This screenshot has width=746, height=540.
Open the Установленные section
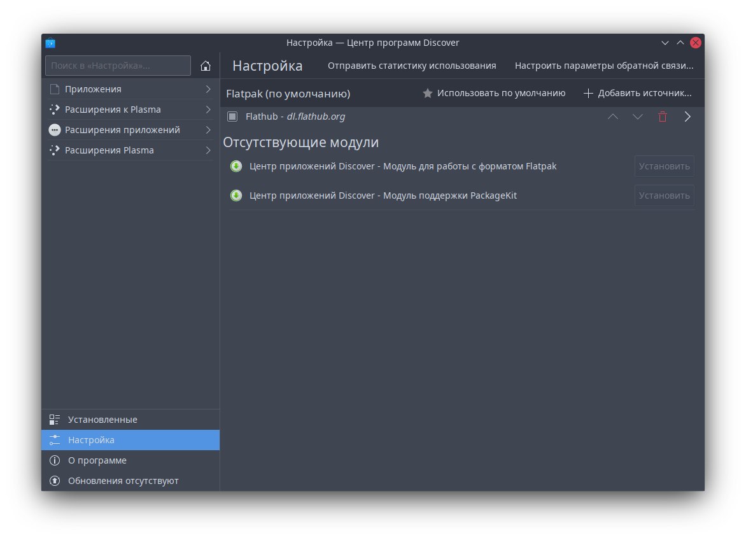pos(130,420)
